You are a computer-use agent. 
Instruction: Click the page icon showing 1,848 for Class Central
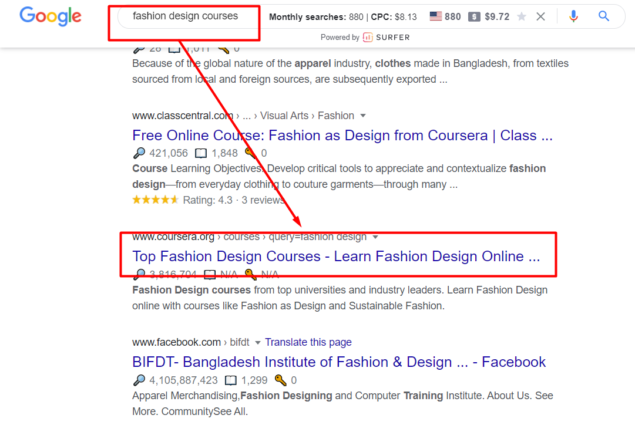pos(200,153)
